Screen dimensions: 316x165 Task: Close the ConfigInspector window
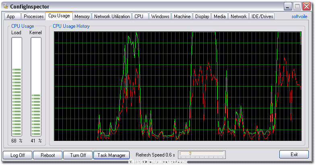307,6
